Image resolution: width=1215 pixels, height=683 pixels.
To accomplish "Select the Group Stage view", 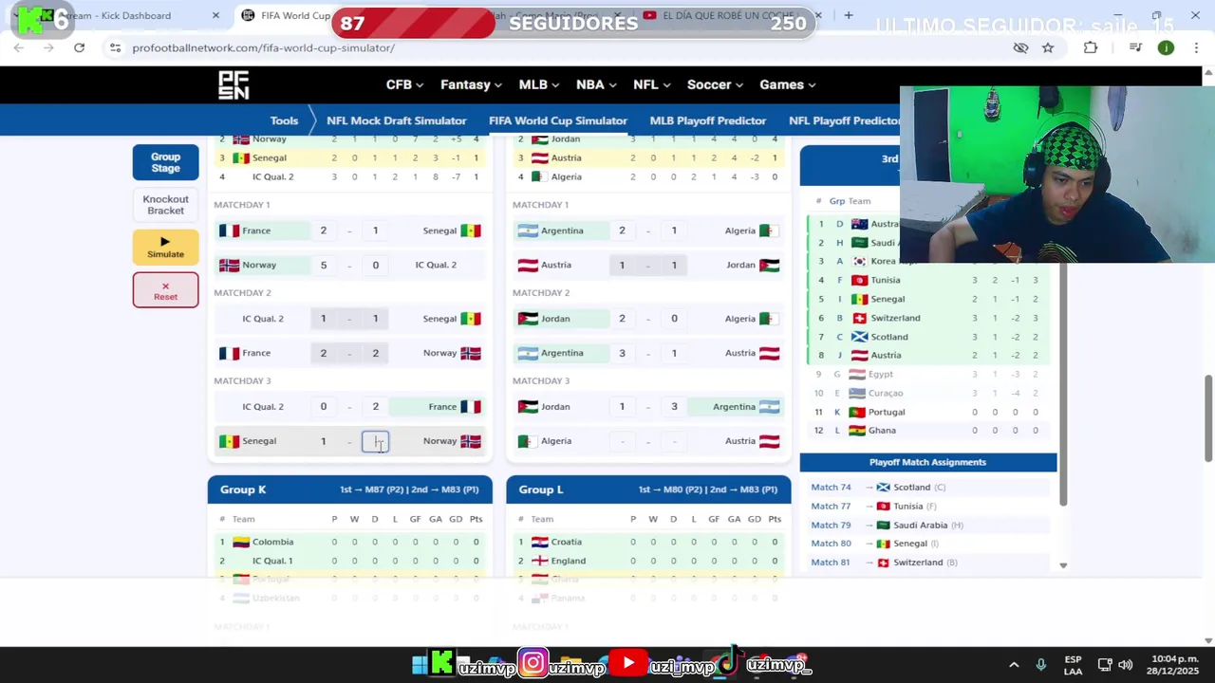I will tap(165, 162).
